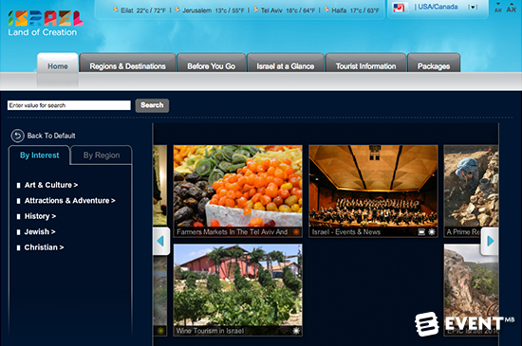Expand the Christian category

44,247
